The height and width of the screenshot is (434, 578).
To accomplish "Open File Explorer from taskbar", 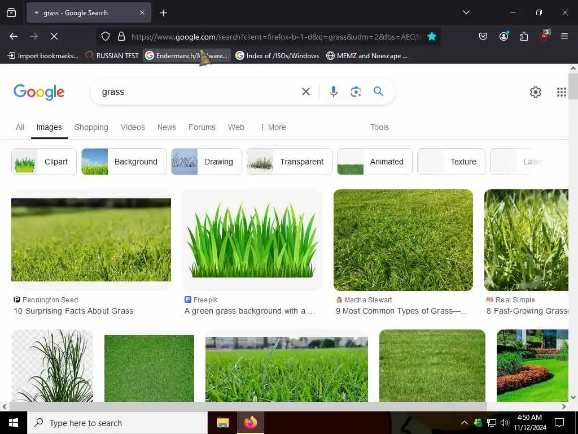I will click(222, 423).
